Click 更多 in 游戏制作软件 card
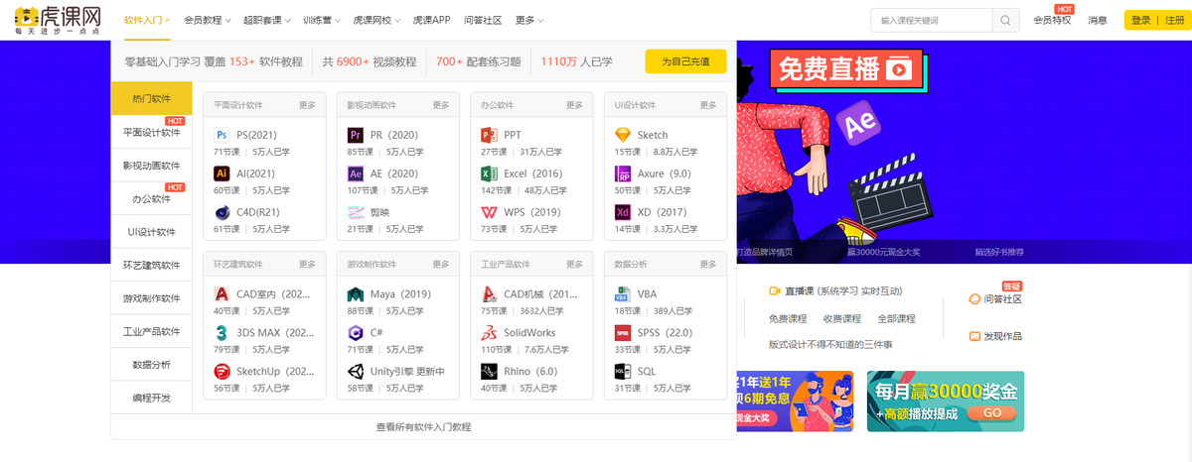The height and width of the screenshot is (462, 1192). (441, 265)
